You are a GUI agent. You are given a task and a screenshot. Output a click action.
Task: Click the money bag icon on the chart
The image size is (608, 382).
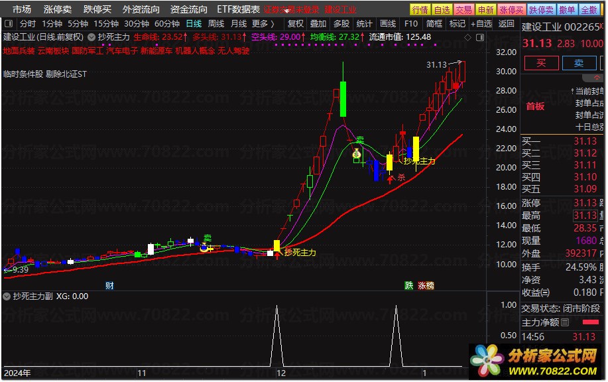(357, 155)
